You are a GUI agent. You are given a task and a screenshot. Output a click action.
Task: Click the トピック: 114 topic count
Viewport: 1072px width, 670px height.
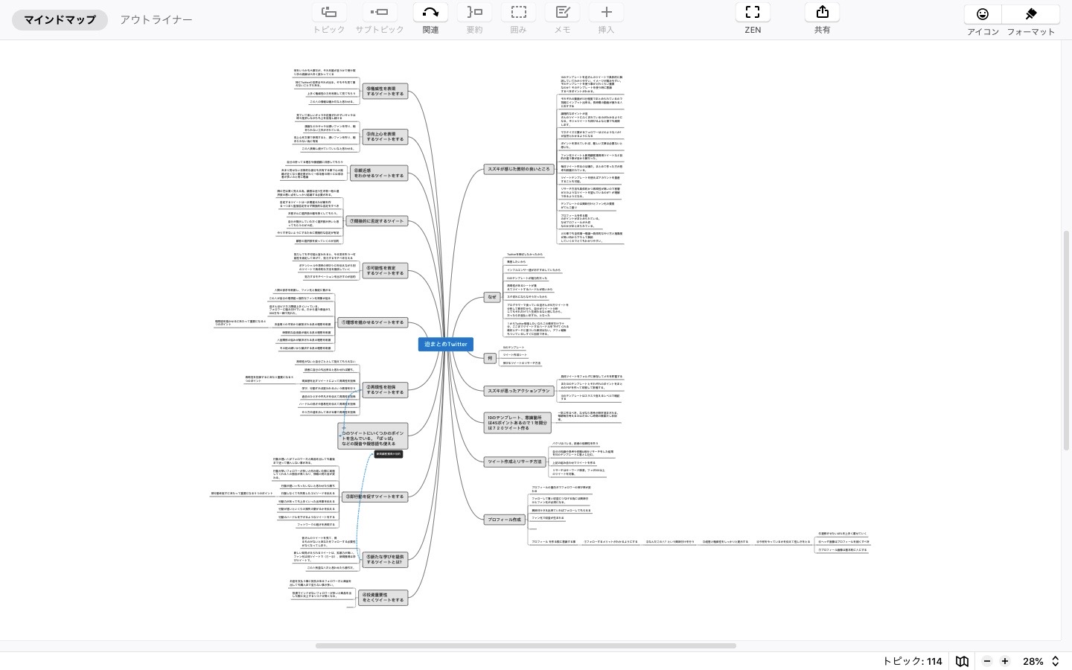[x=912, y=661]
